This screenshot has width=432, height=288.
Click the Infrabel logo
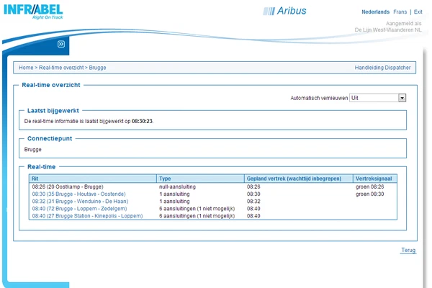tap(33, 11)
